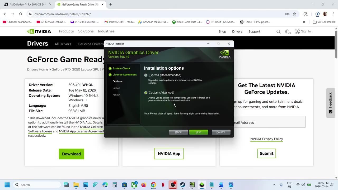Select Custom (Advanced) installation option
This screenshot has width=338, height=190.
[x=146, y=93]
